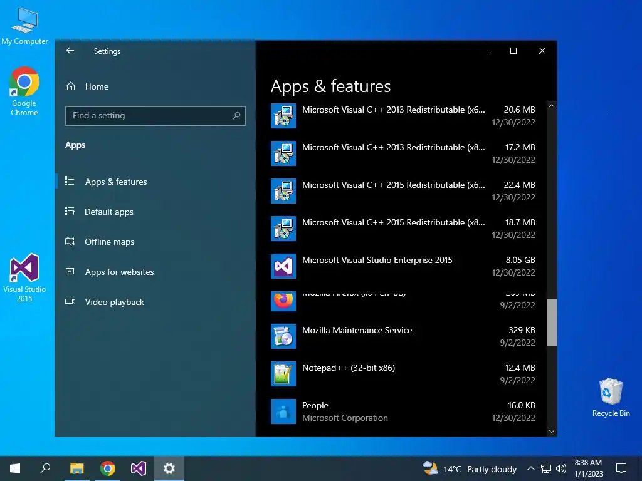Click the Mozilla Firefox icon in the list
Screen dimensions: 642x481
pos(283,301)
